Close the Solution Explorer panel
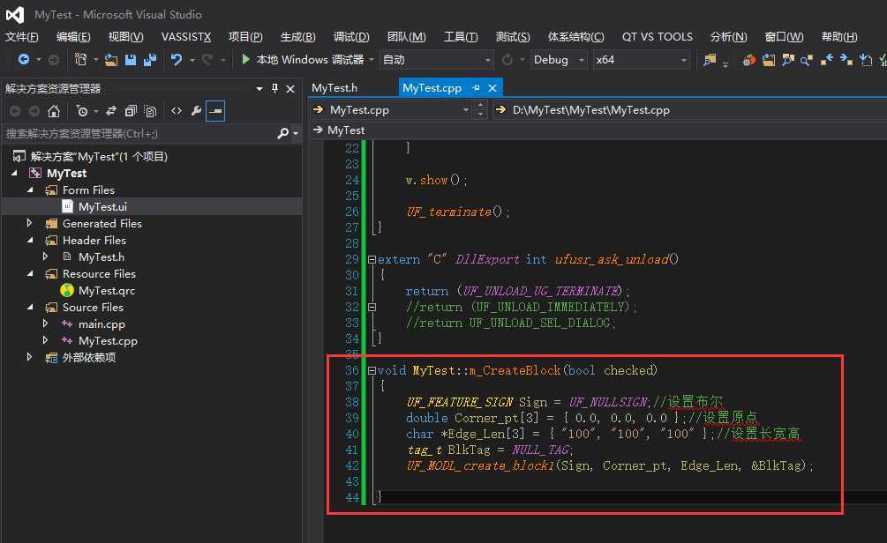Viewport: 887px width, 543px height. click(x=290, y=89)
